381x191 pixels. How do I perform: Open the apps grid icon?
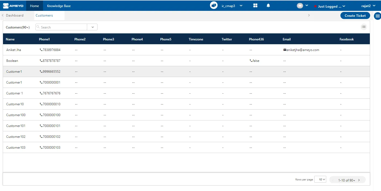(x=255, y=5)
